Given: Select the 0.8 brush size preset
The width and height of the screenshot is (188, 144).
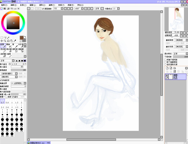Looking at the screenshot, I should point(7,101).
